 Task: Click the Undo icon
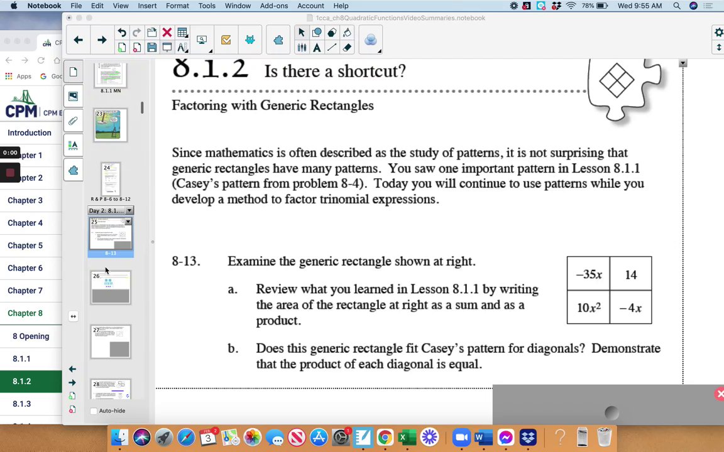[x=122, y=32]
